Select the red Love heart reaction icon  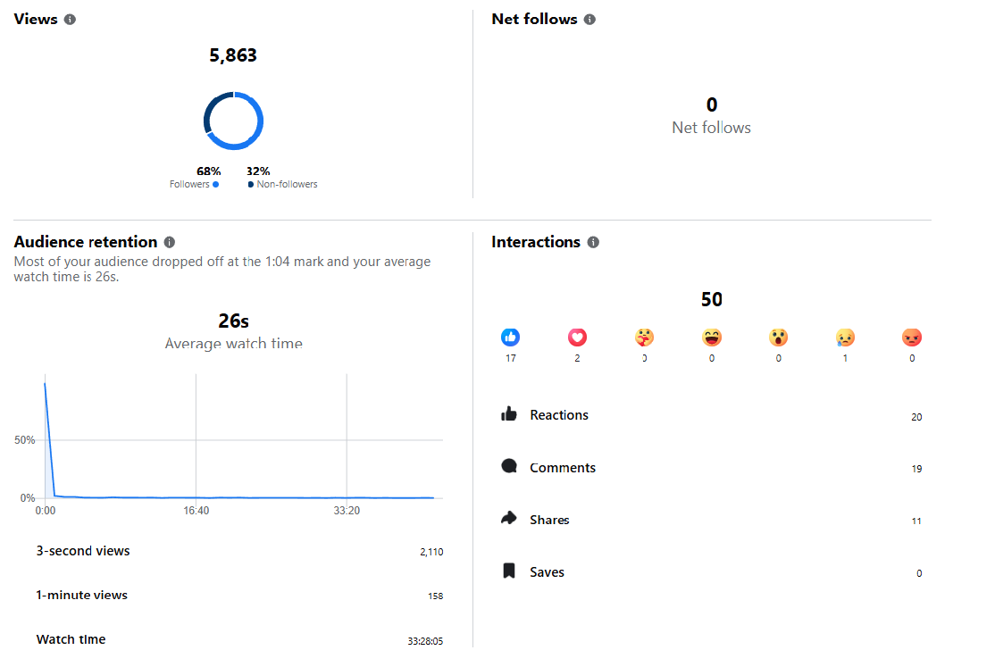(x=578, y=338)
